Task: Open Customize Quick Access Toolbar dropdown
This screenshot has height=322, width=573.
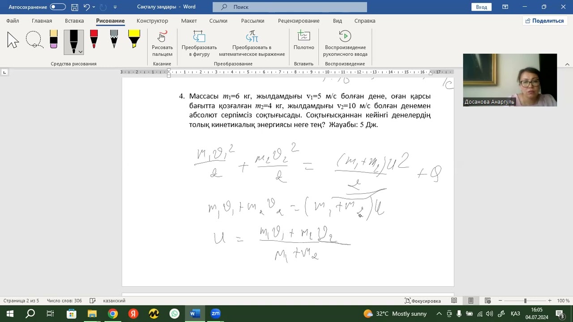Action: (115, 7)
